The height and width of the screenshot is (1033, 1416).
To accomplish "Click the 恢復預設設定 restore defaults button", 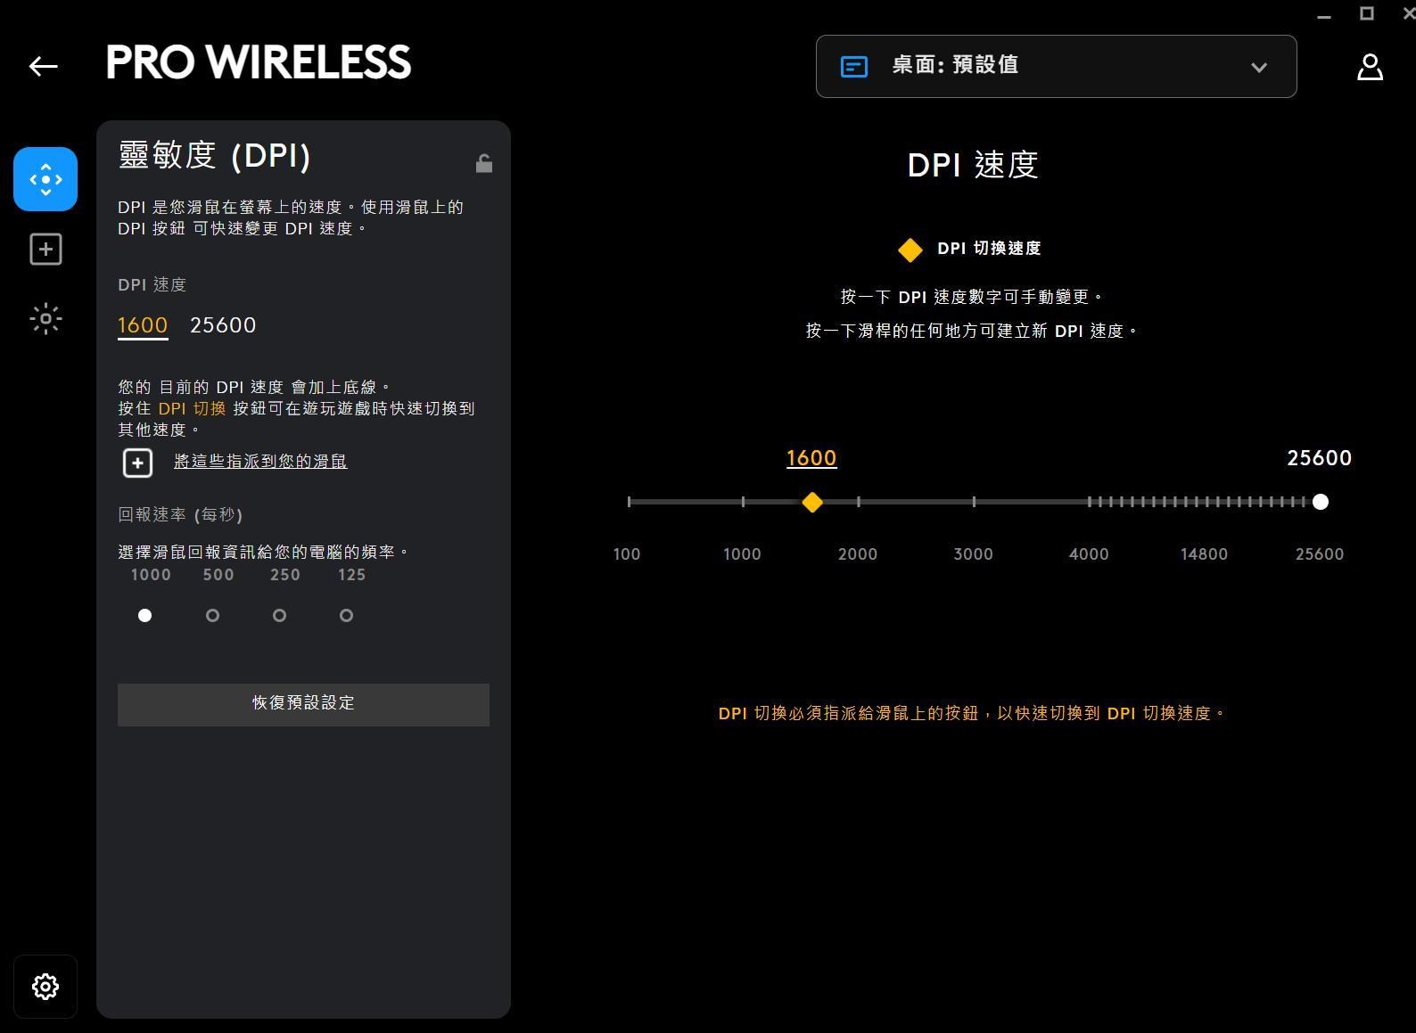I will (303, 704).
